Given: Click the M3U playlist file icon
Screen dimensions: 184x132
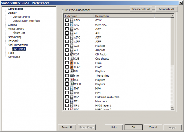Looking at the screenshot, I should point(71,80).
